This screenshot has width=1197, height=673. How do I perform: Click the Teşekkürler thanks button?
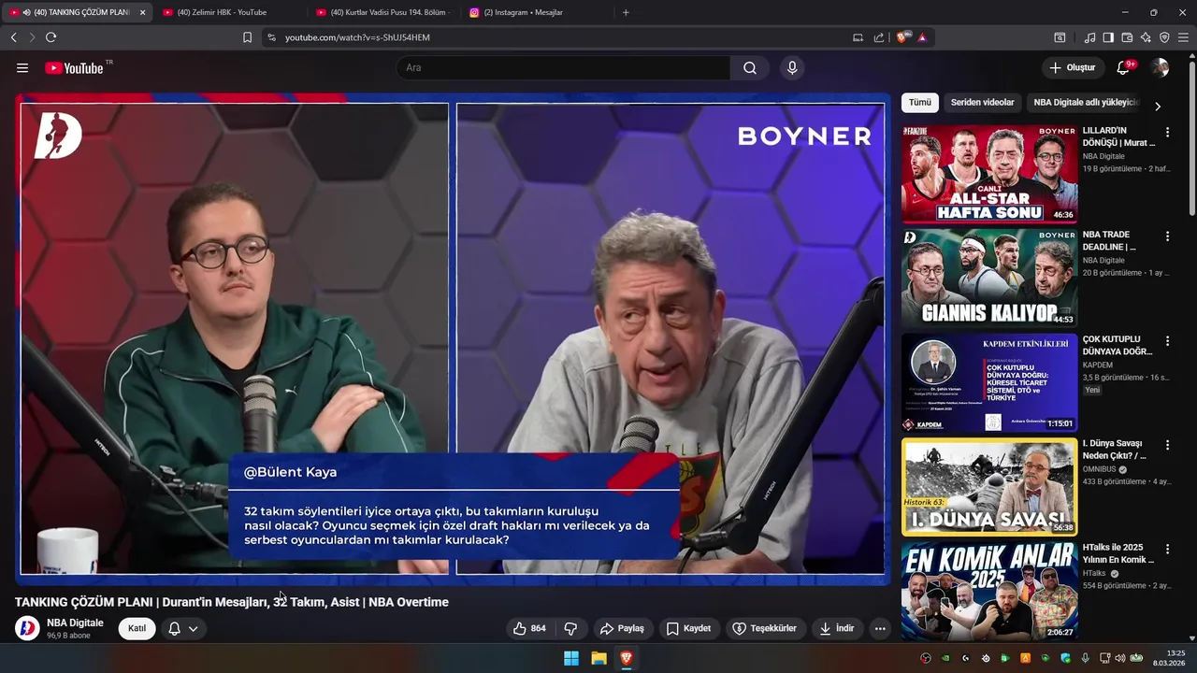coord(764,628)
